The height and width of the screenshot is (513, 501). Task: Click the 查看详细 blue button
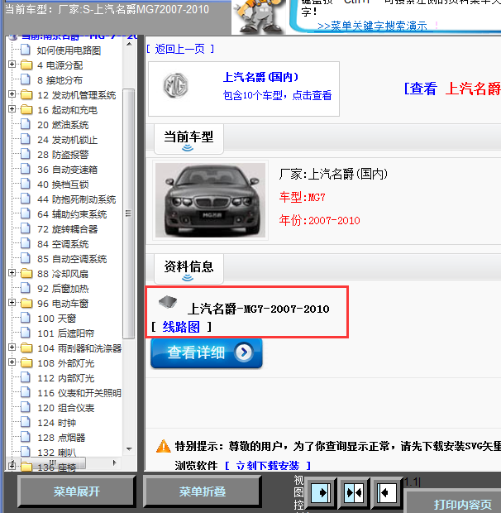pyautogui.click(x=206, y=353)
